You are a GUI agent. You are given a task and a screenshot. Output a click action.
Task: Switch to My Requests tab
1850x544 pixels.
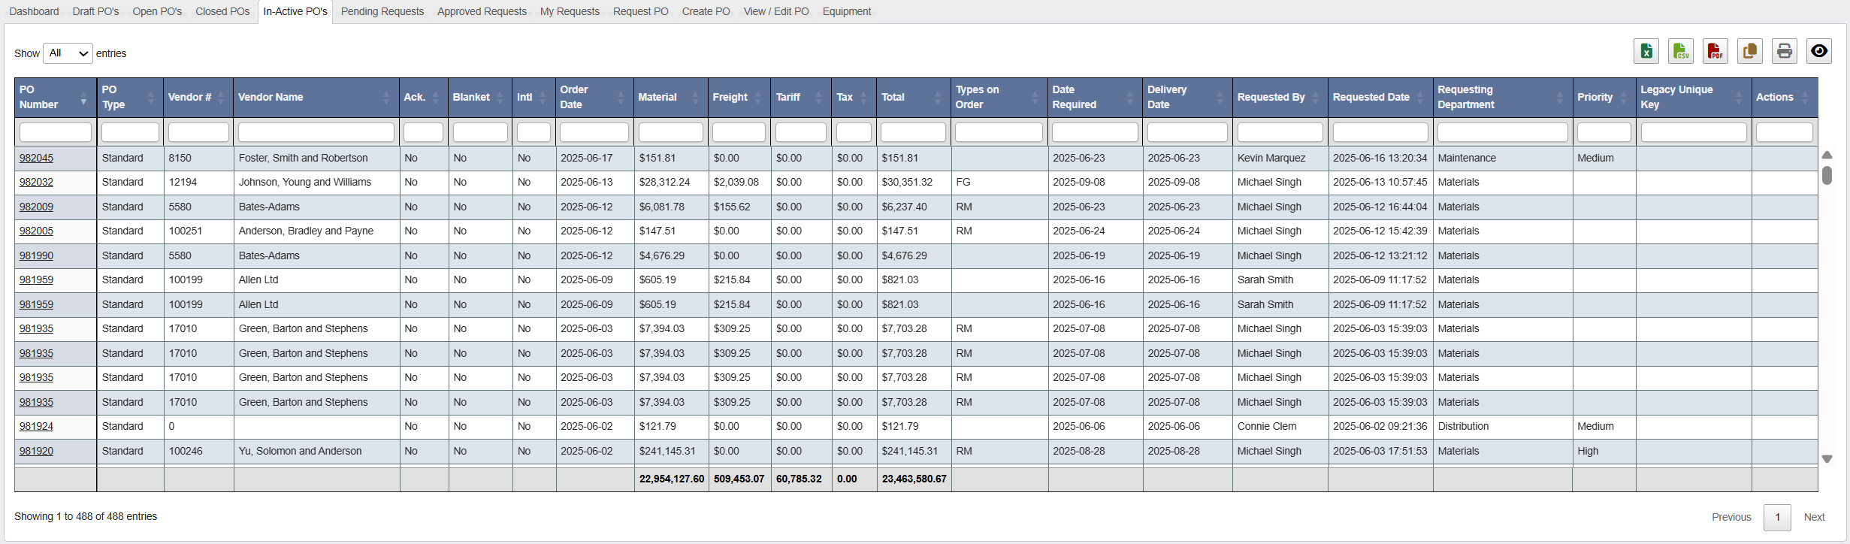tap(570, 11)
